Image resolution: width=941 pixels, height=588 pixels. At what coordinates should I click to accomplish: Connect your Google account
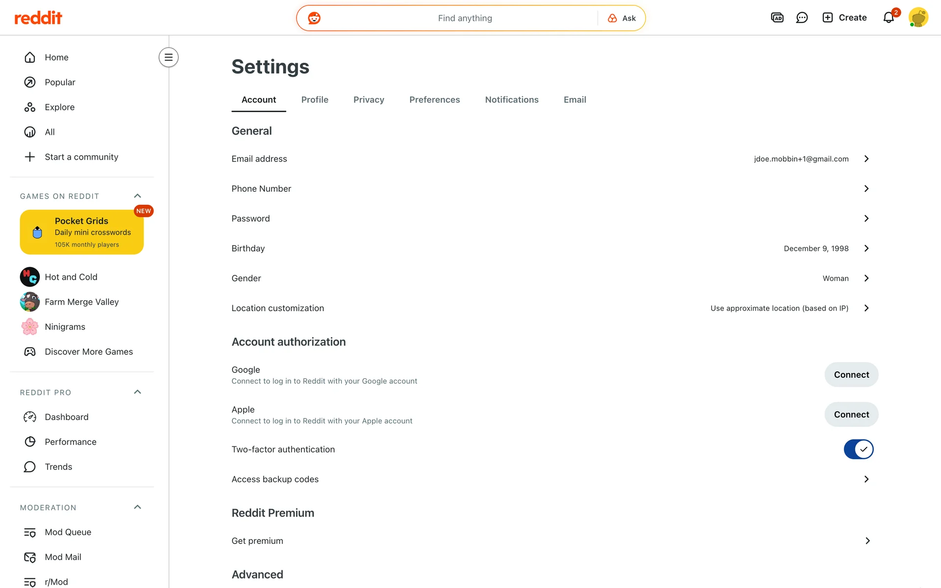pyautogui.click(x=851, y=375)
